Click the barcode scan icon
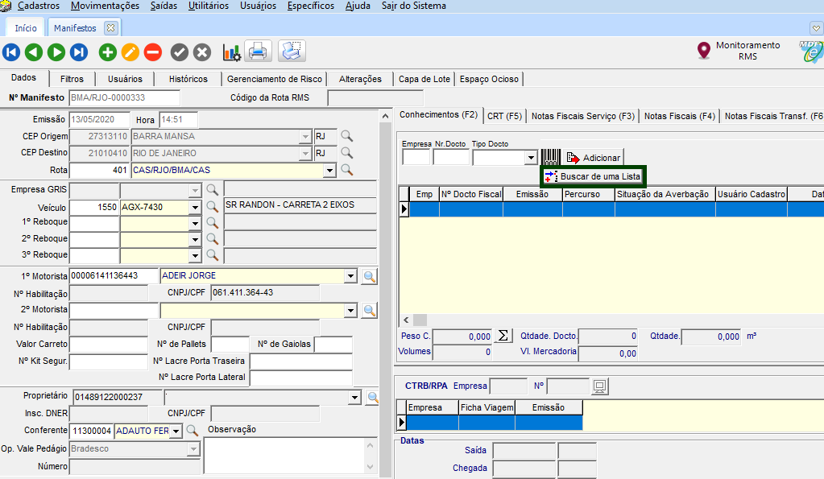824x479 pixels. (551, 158)
